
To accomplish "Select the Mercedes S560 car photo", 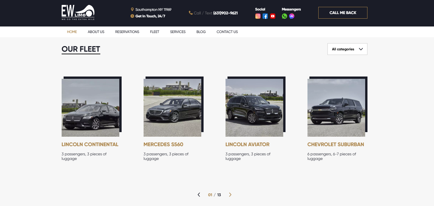I will pyautogui.click(x=172, y=108).
